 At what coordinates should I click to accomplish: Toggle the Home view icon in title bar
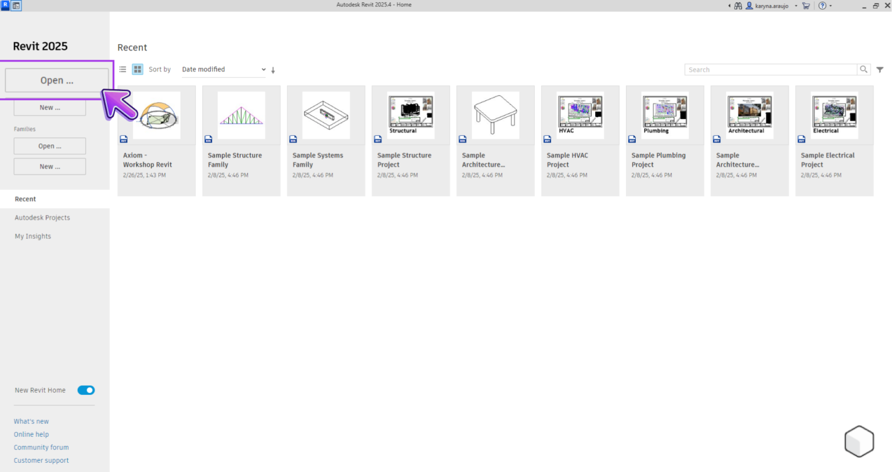(16, 6)
